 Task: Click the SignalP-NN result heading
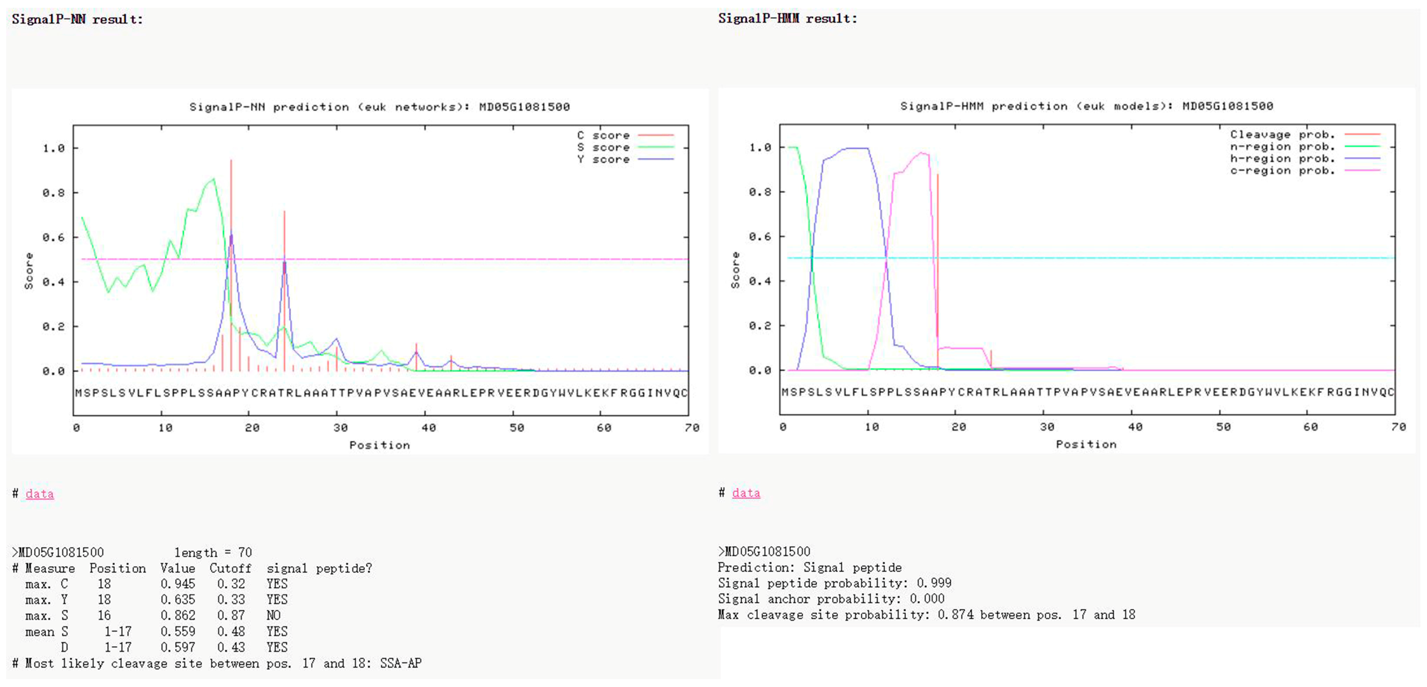(x=77, y=20)
